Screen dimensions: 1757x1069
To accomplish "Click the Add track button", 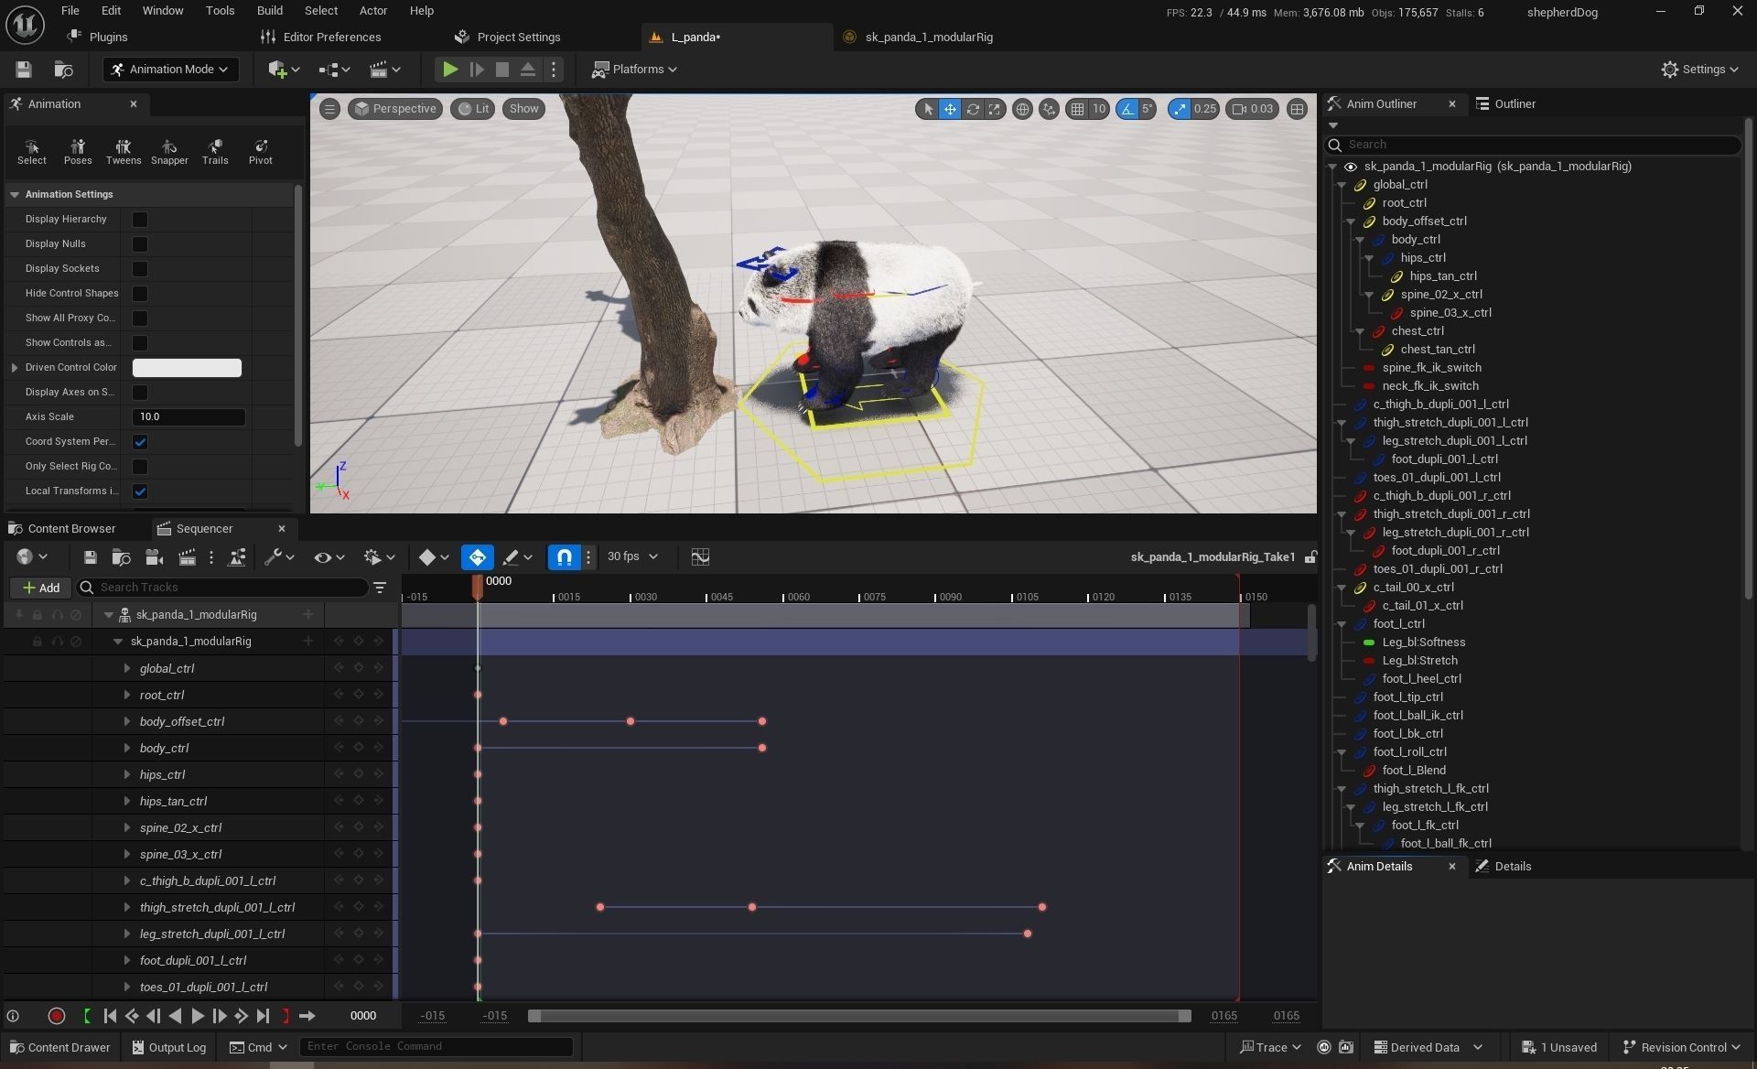I will coord(41,588).
